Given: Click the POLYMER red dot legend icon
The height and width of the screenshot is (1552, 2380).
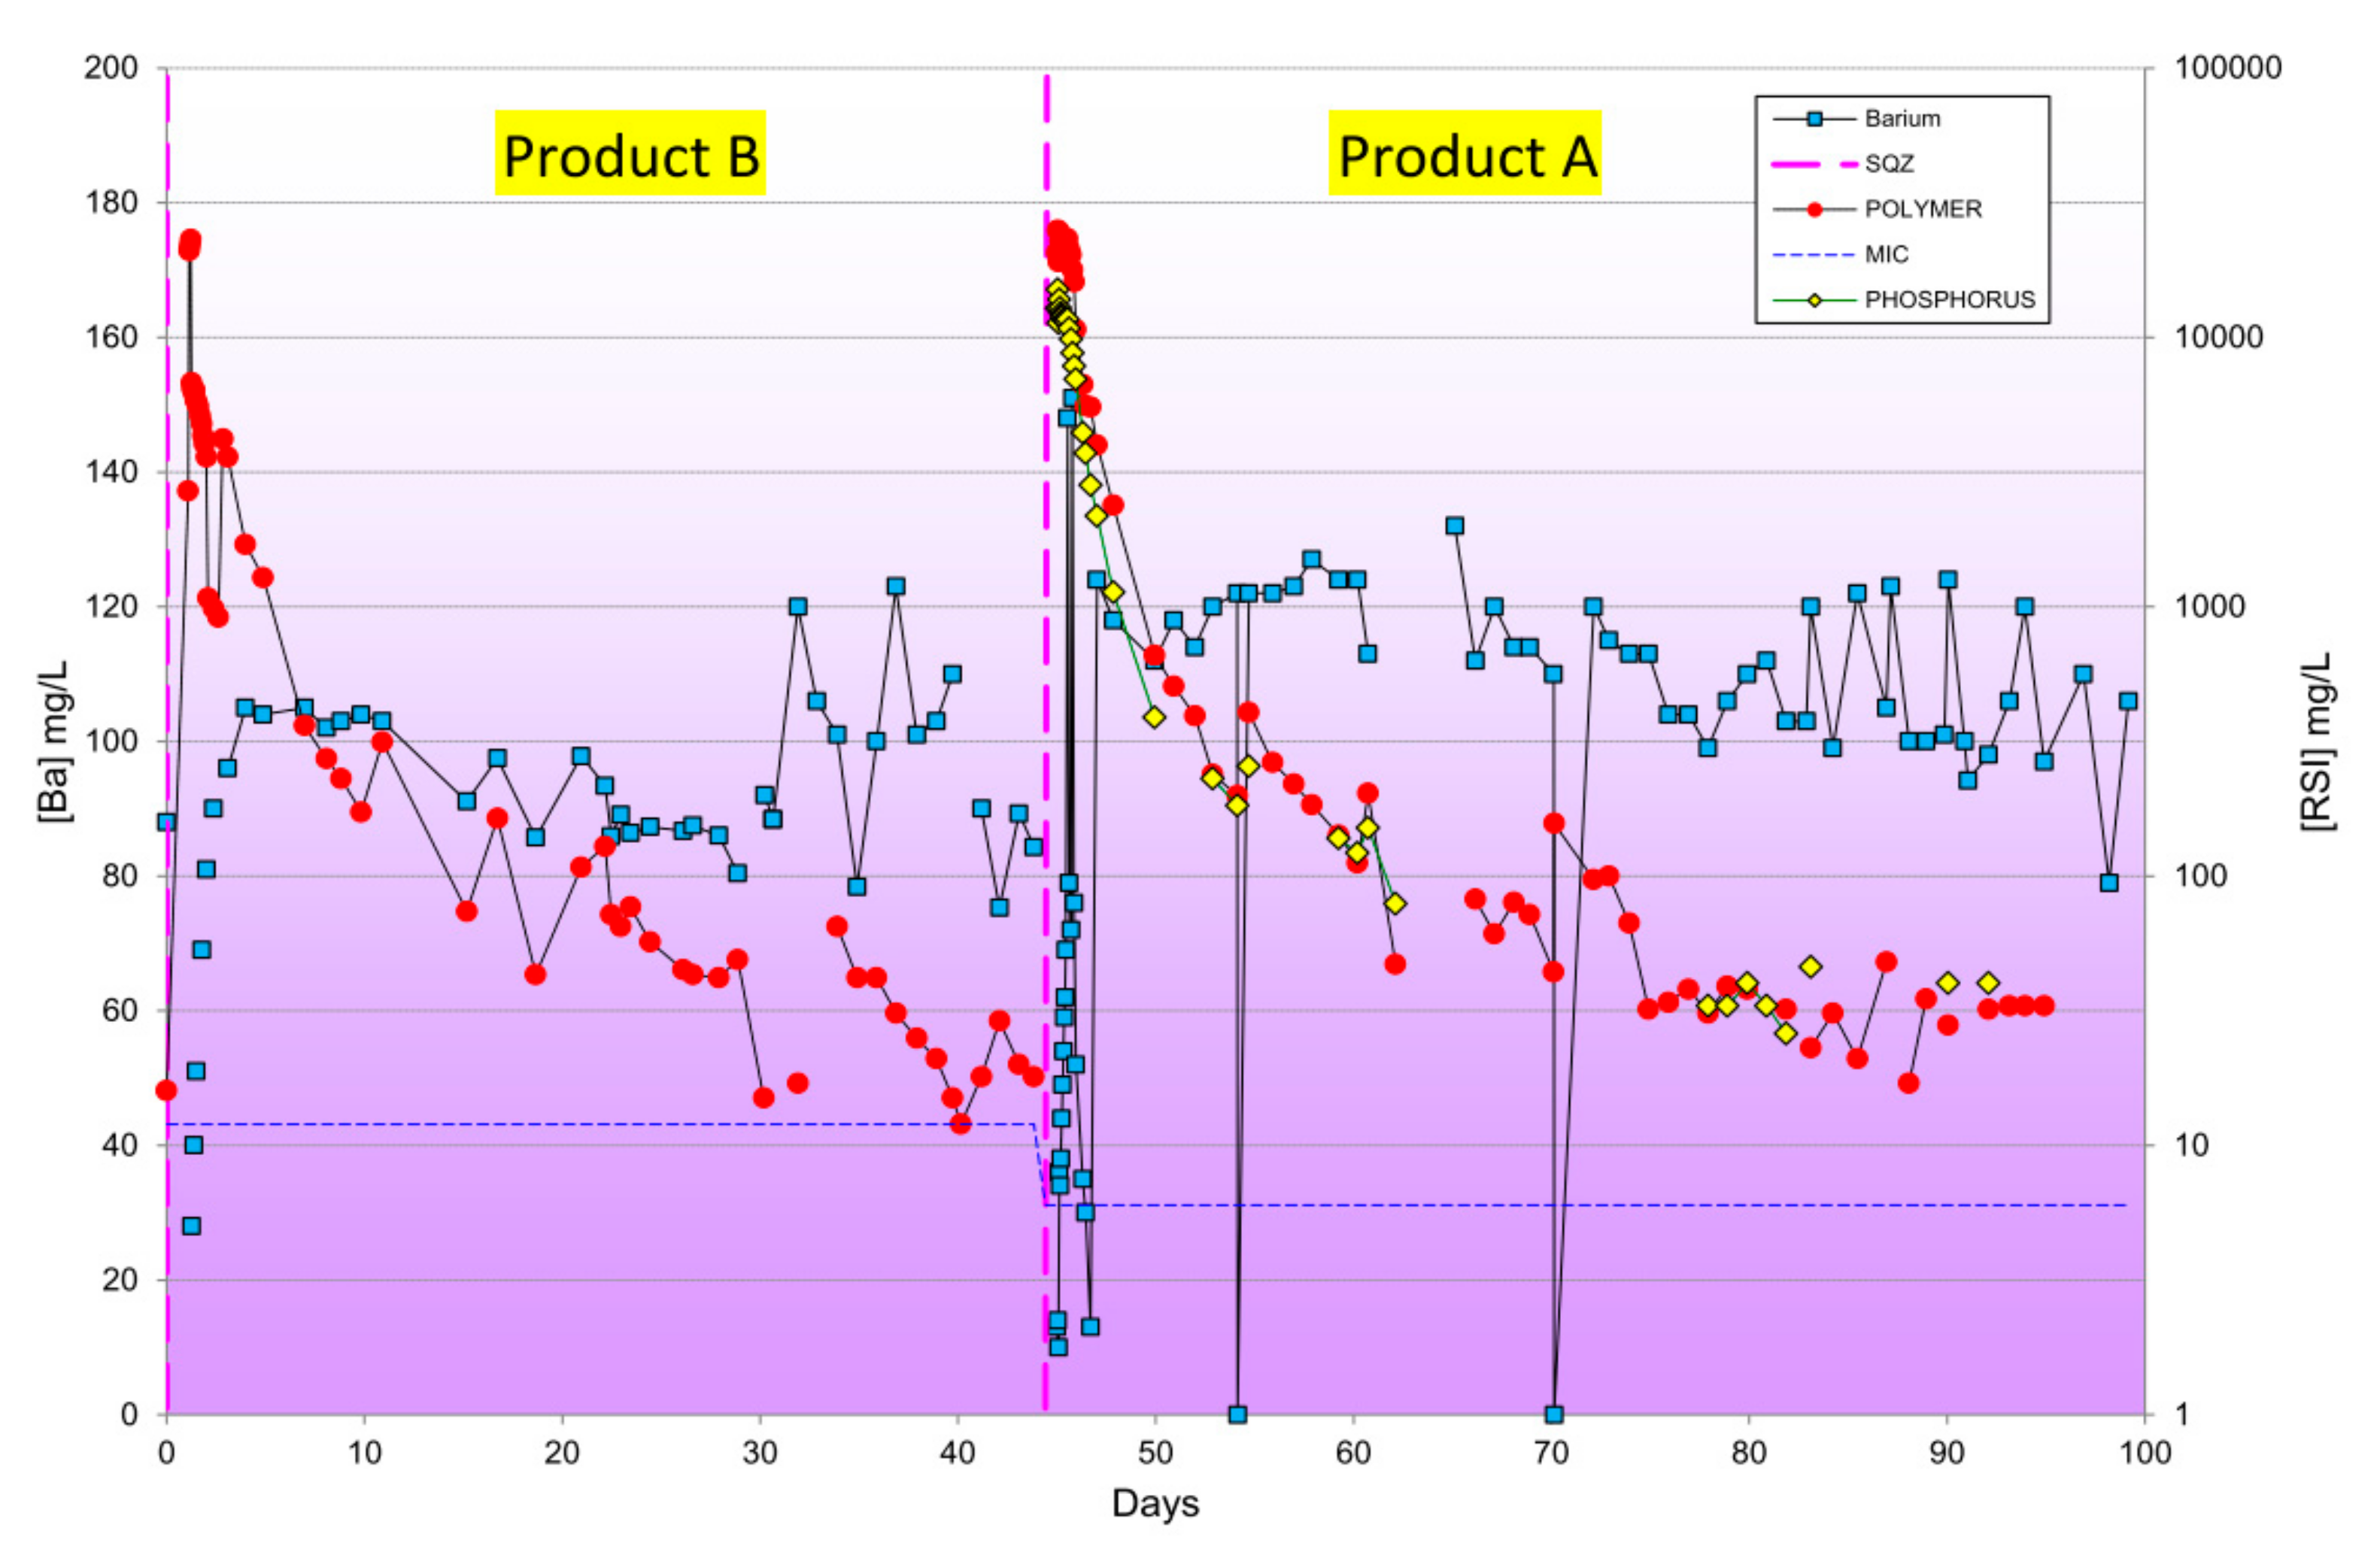Looking at the screenshot, I should pos(1814,209).
